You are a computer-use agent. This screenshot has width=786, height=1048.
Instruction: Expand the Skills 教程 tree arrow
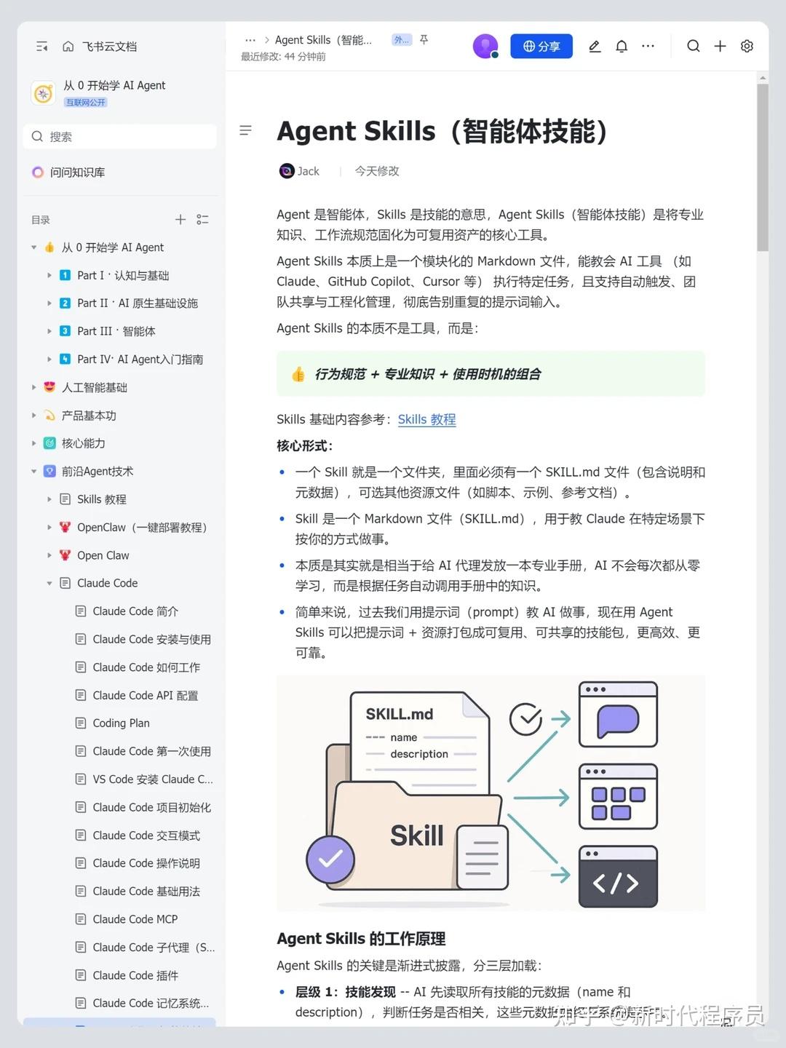point(49,499)
